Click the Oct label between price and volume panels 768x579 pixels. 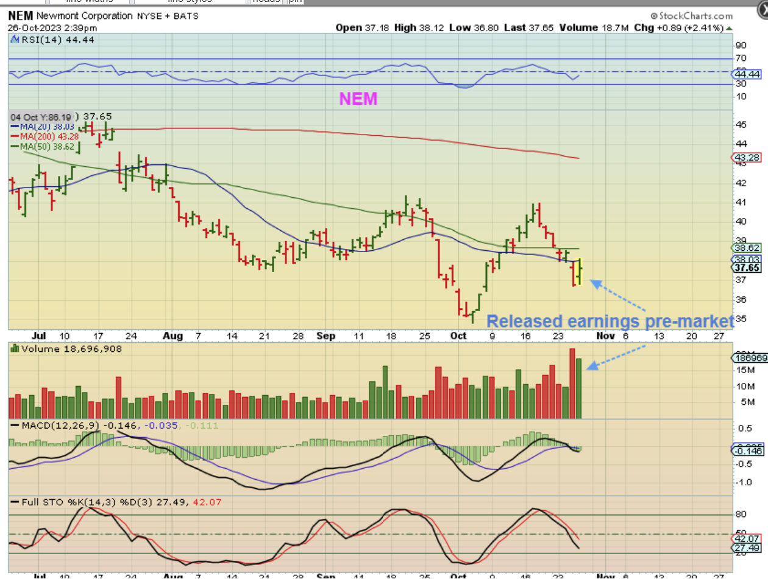pyautogui.click(x=458, y=336)
